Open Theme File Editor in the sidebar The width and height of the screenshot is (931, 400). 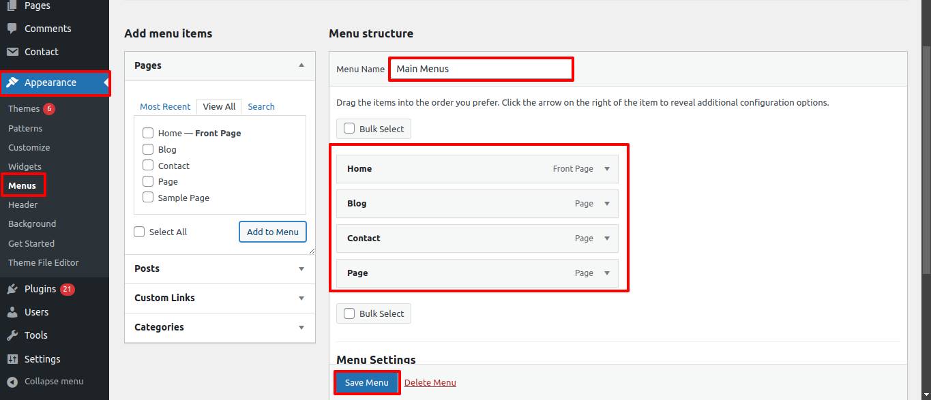point(44,262)
